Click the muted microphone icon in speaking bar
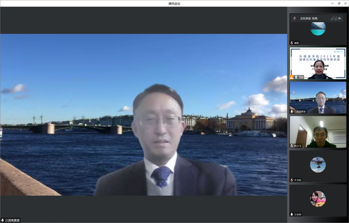Screen dimensions: 349x223 (294, 19)
